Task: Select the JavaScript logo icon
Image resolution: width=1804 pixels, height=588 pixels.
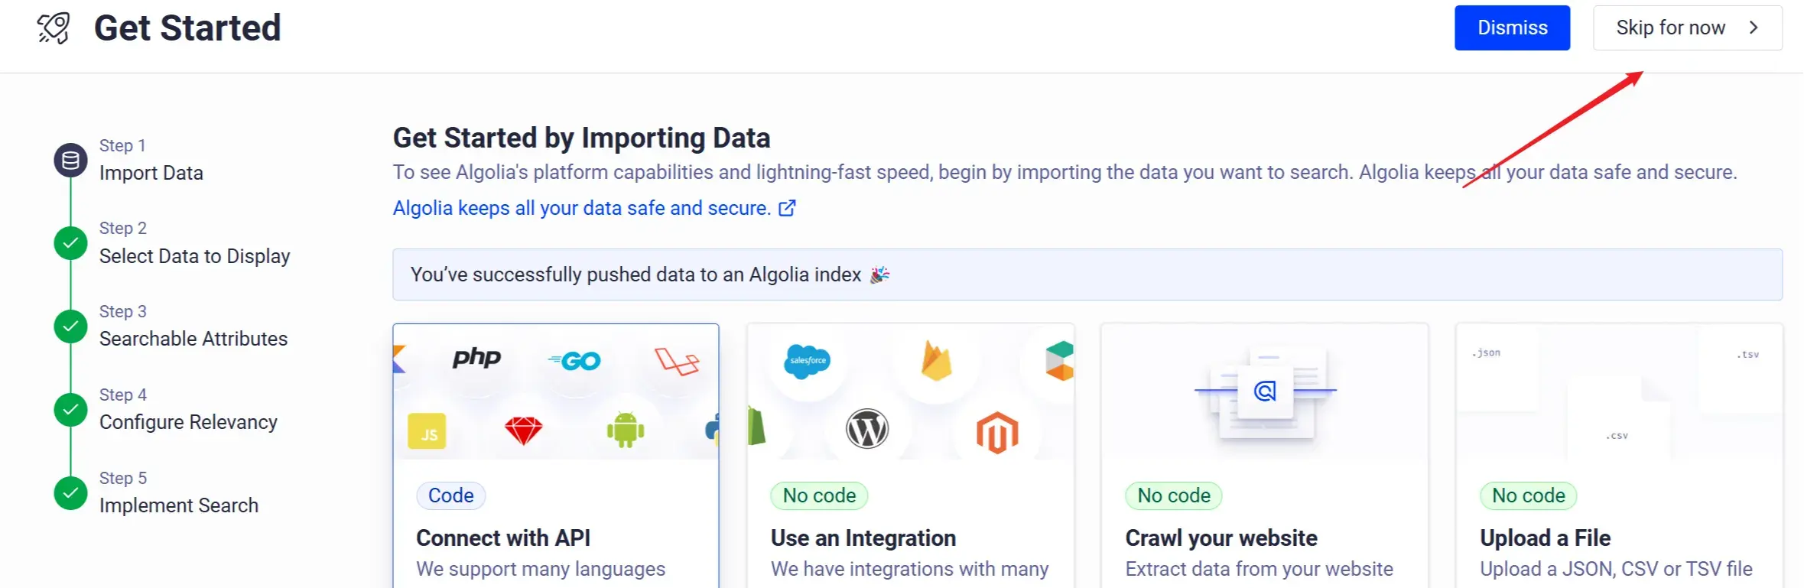Action: click(x=427, y=432)
